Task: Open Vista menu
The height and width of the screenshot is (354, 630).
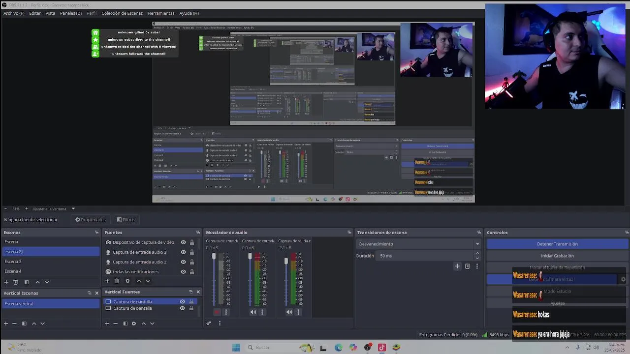Action: tap(50, 13)
